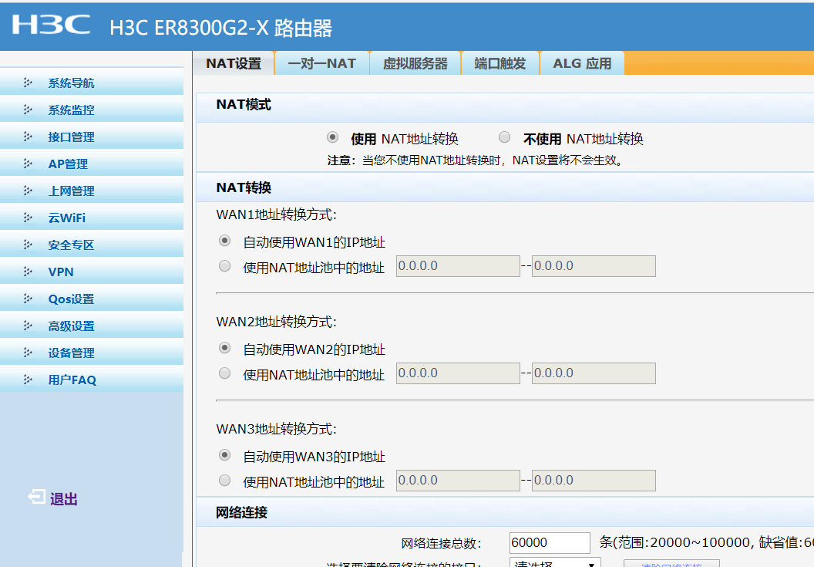
Task: Click the NAT模式 section header
Action: click(244, 104)
